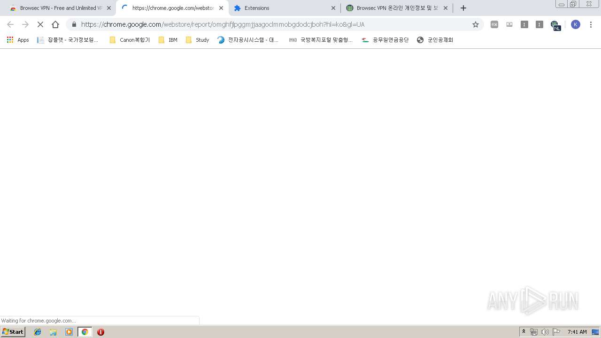
Task: Close the Browsec VPN 온라인 개인정보 tab
Action: click(x=446, y=8)
